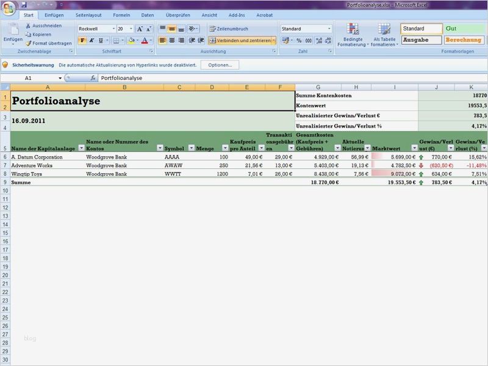
Task: Apply the Standard cell style
Action: (422, 29)
